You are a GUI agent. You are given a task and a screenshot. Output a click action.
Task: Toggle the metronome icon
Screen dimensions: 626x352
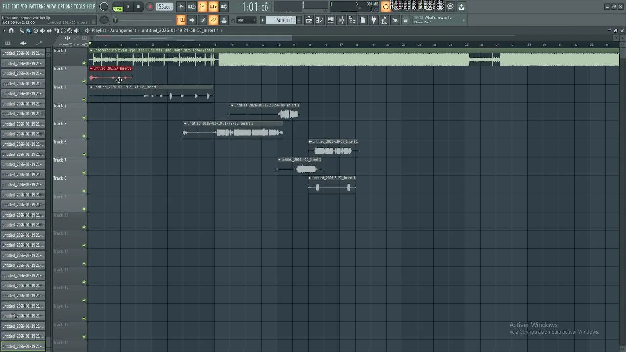click(x=181, y=6)
